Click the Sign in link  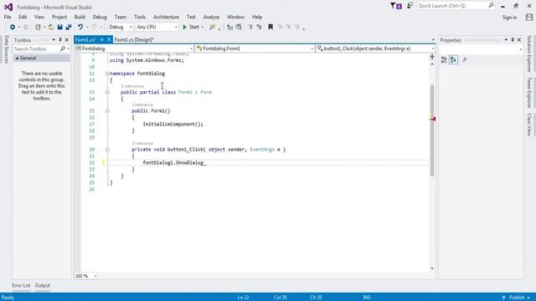[509, 18]
